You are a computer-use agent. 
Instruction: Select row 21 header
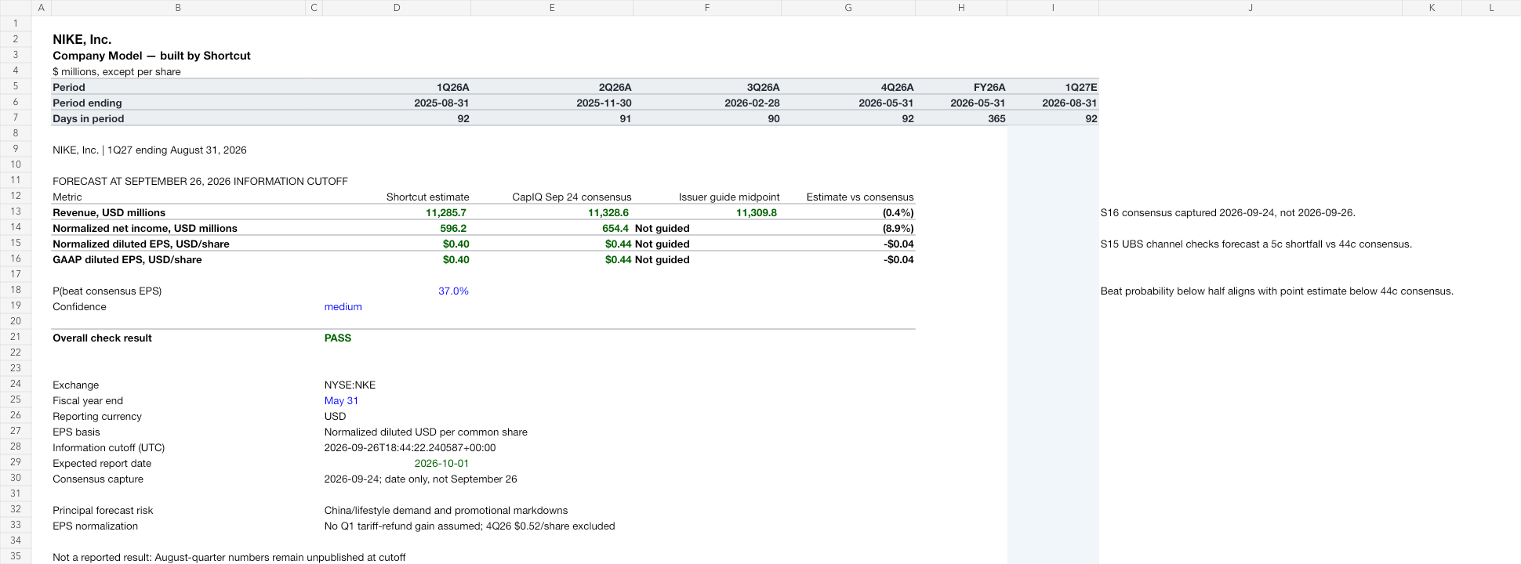pyautogui.click(x=16, y=337)
